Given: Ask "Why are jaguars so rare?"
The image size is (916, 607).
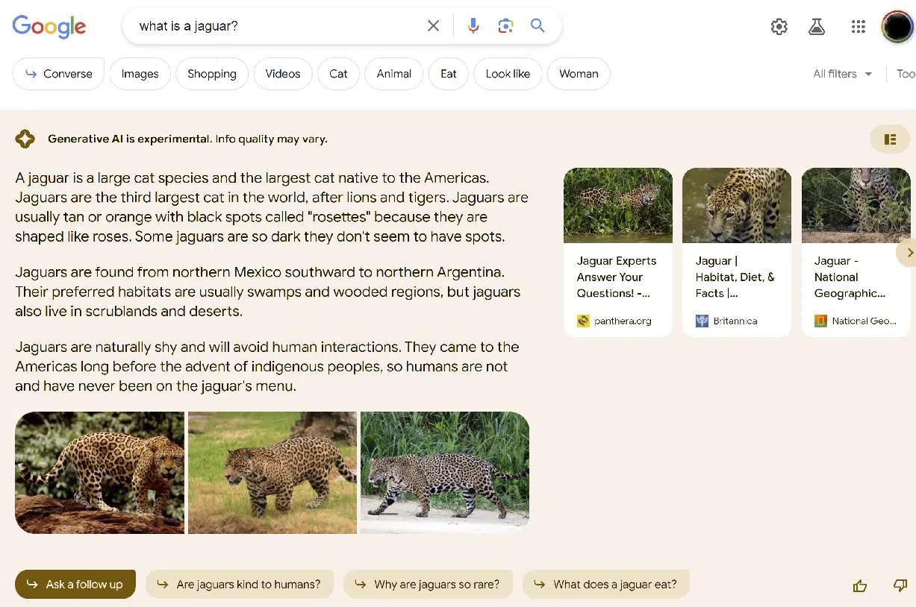Looking at the screenshot, I should click(428, 585).
